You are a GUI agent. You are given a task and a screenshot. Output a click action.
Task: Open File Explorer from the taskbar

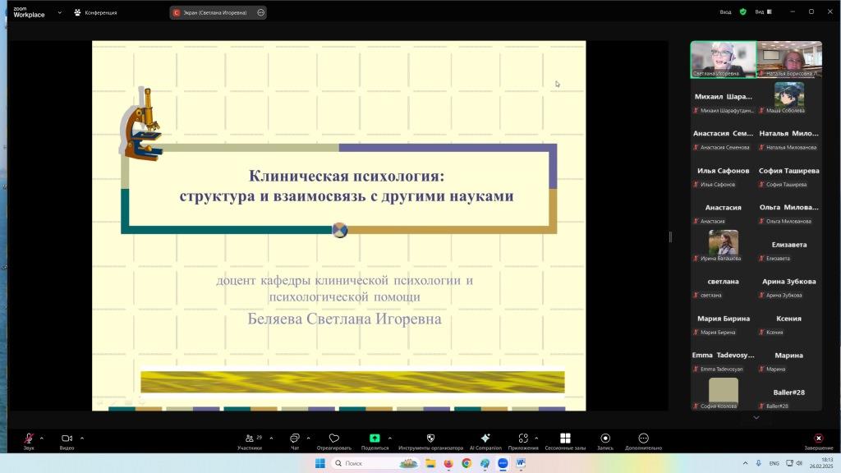point(430,463)
